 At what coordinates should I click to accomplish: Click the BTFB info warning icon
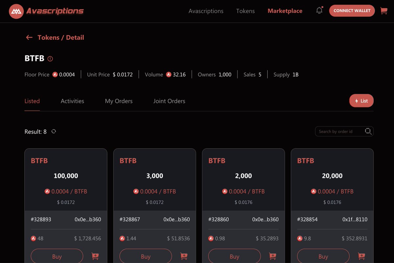50,59
